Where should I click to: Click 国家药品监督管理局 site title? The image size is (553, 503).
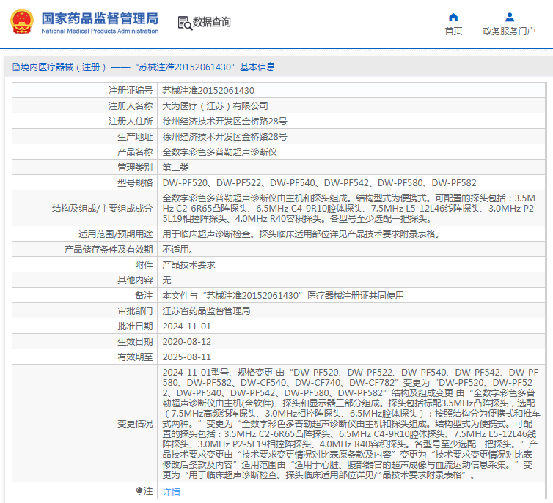coord(100,18)
